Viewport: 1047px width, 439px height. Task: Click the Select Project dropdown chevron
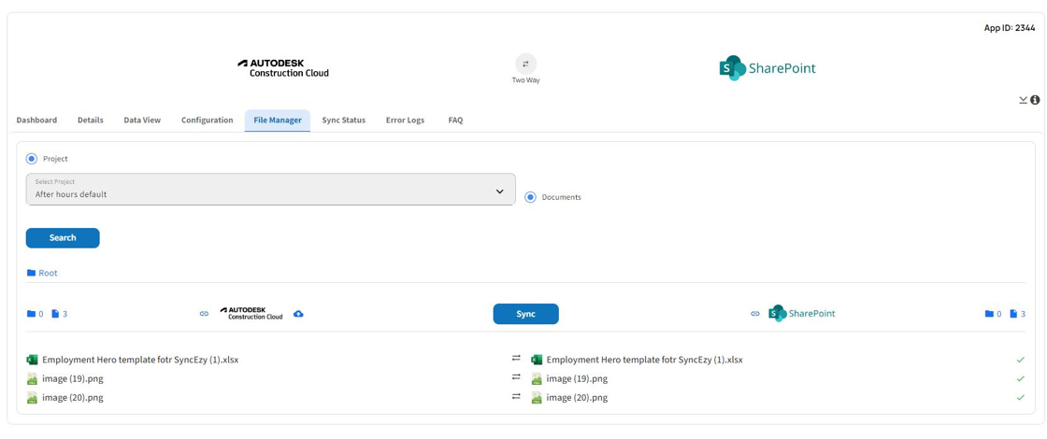coord(499,191)
